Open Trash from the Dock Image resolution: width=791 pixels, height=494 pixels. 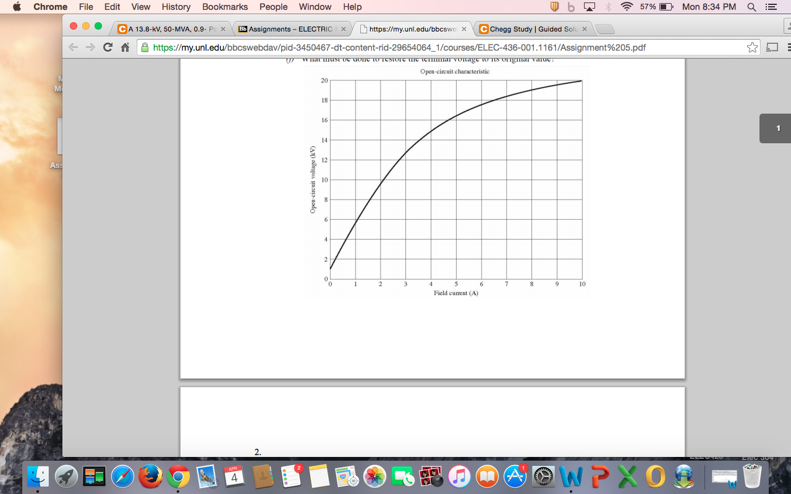point(753,476)
